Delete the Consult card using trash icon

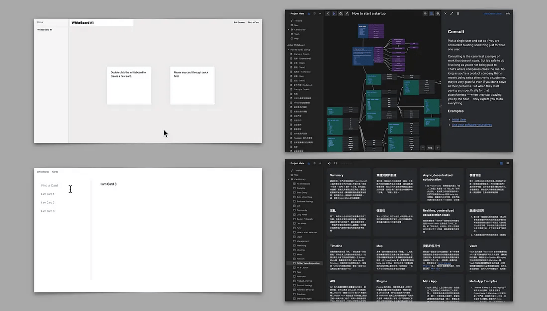pyautogui.click(x=458, y=13)
